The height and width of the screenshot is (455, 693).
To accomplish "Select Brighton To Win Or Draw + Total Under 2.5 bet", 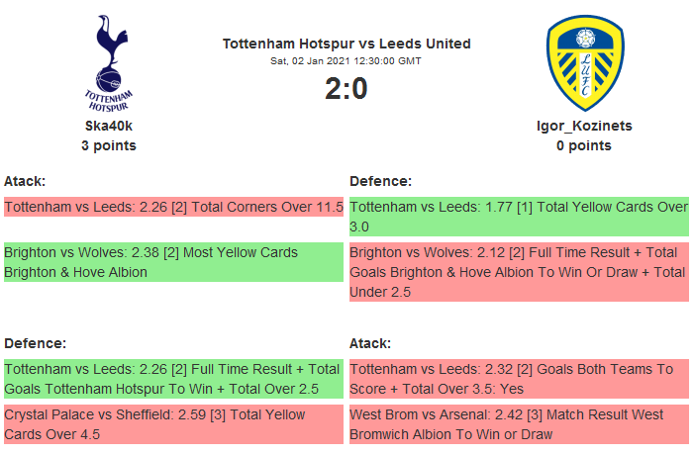I will [519, 272].
